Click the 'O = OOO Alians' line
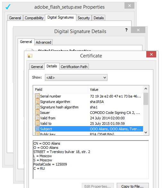 click(46, 148)
